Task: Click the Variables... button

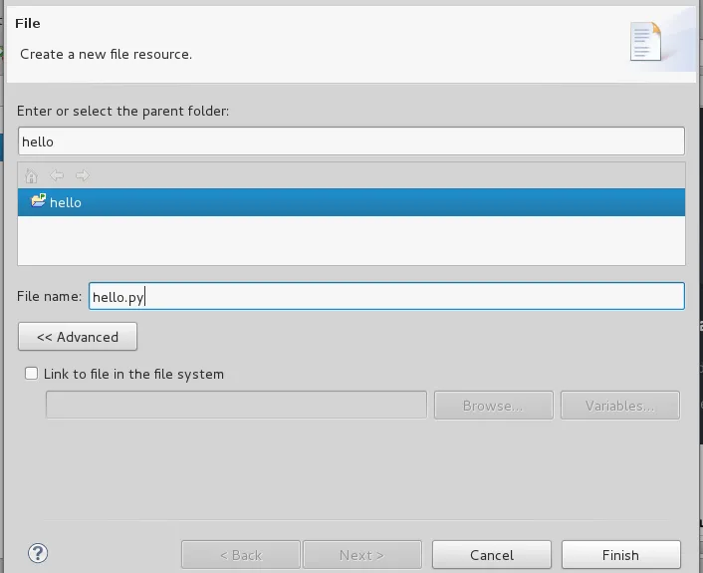Action: tap(620, 406)
